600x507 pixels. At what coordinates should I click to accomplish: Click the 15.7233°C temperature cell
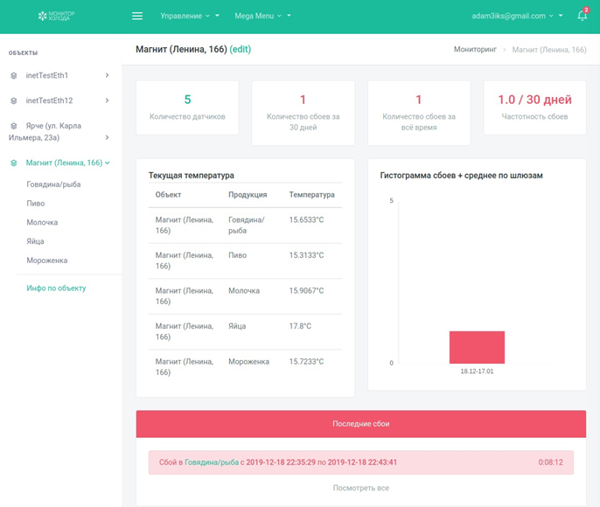[x=306, y=362]
